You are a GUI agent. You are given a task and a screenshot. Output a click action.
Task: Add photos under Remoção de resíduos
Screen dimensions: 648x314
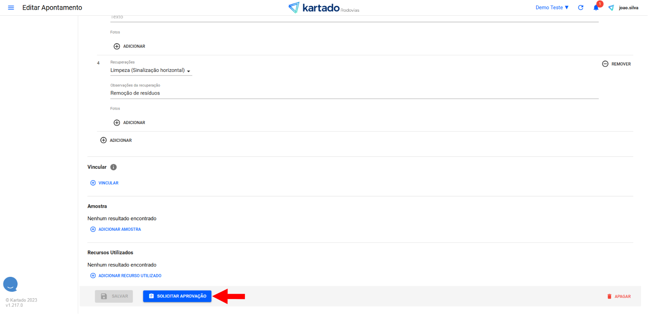[x=130, y=123]
